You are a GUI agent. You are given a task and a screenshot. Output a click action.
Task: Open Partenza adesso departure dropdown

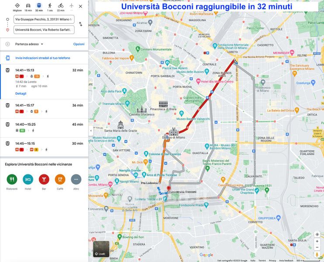pos(29,44)
